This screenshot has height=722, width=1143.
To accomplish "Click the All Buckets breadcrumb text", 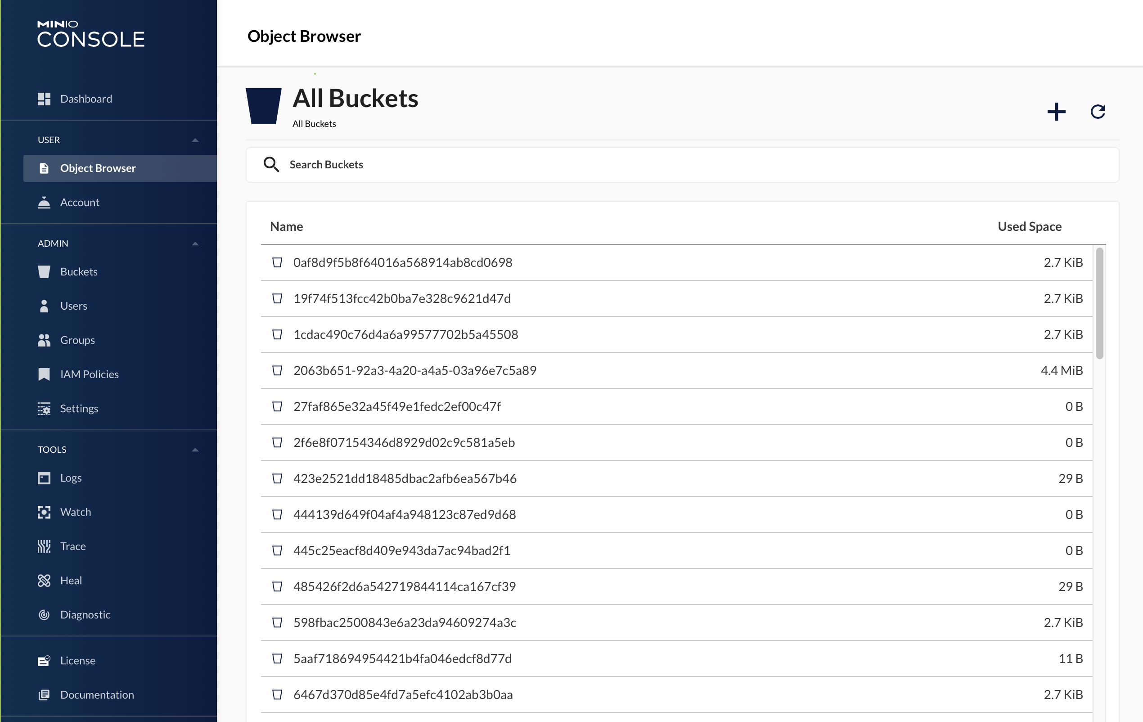I will point(314,124).
